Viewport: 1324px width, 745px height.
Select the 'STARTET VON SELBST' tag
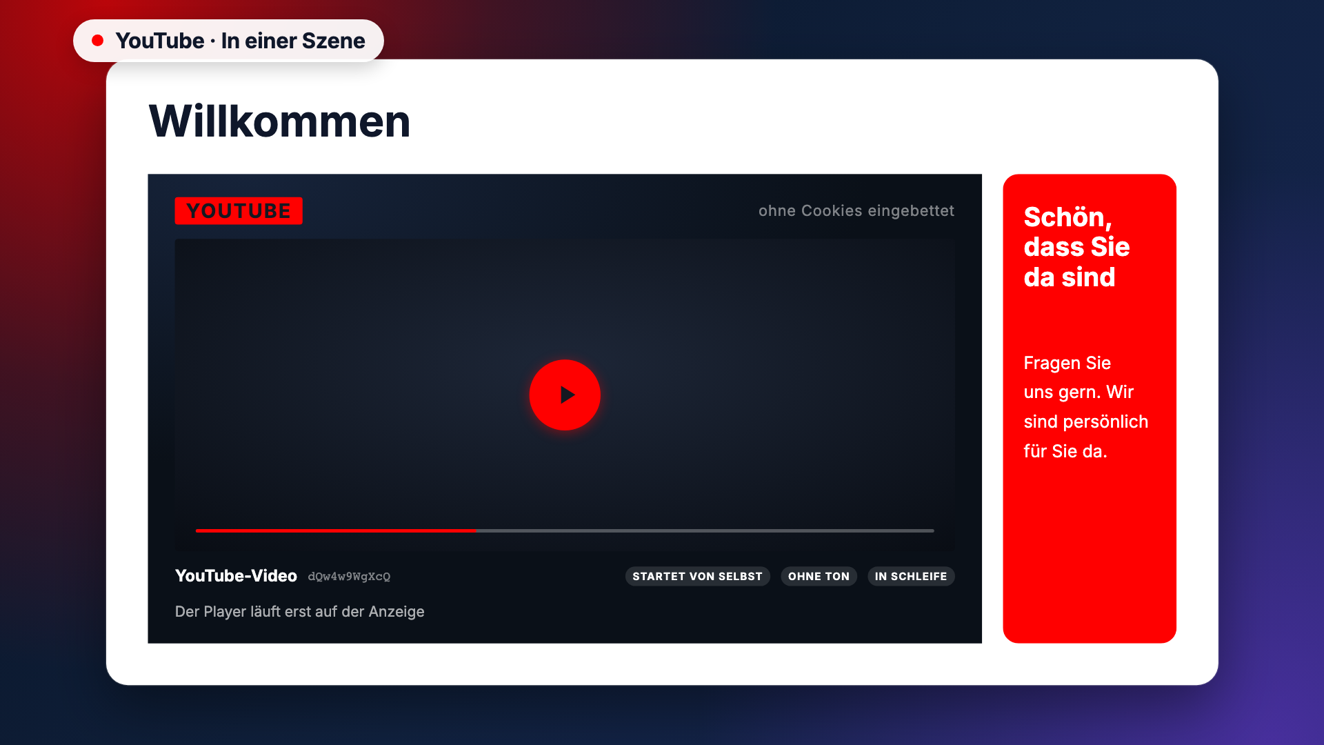(x=697, y=577)
